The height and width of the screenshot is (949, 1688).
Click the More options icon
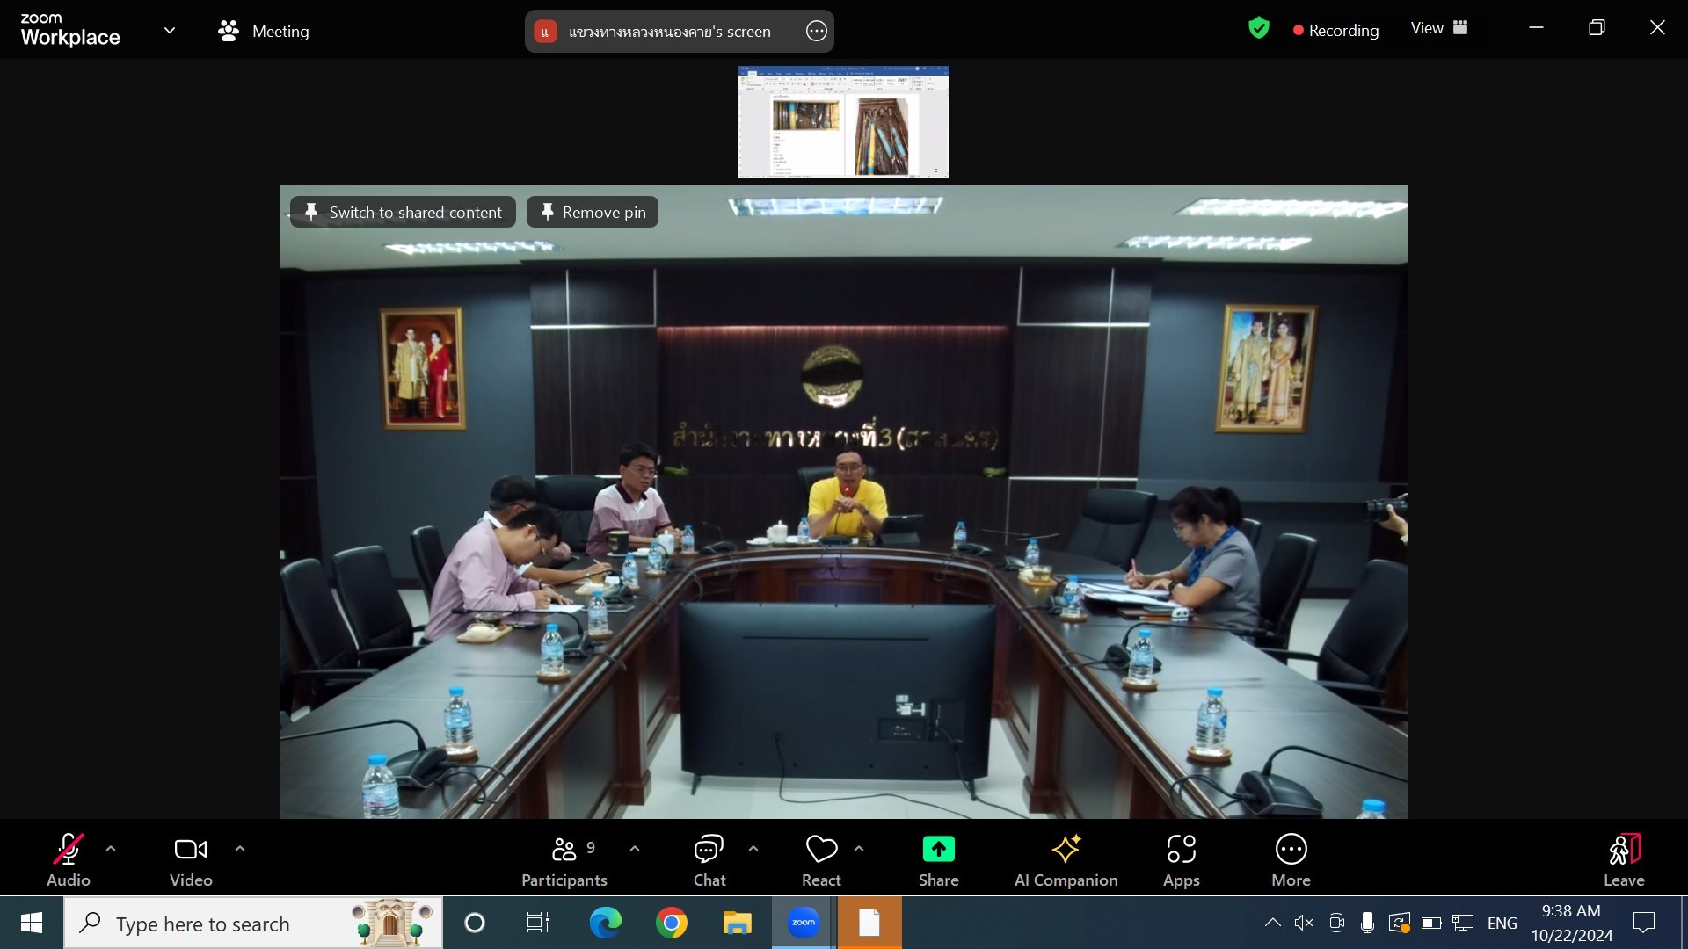tap(1291, 850)
